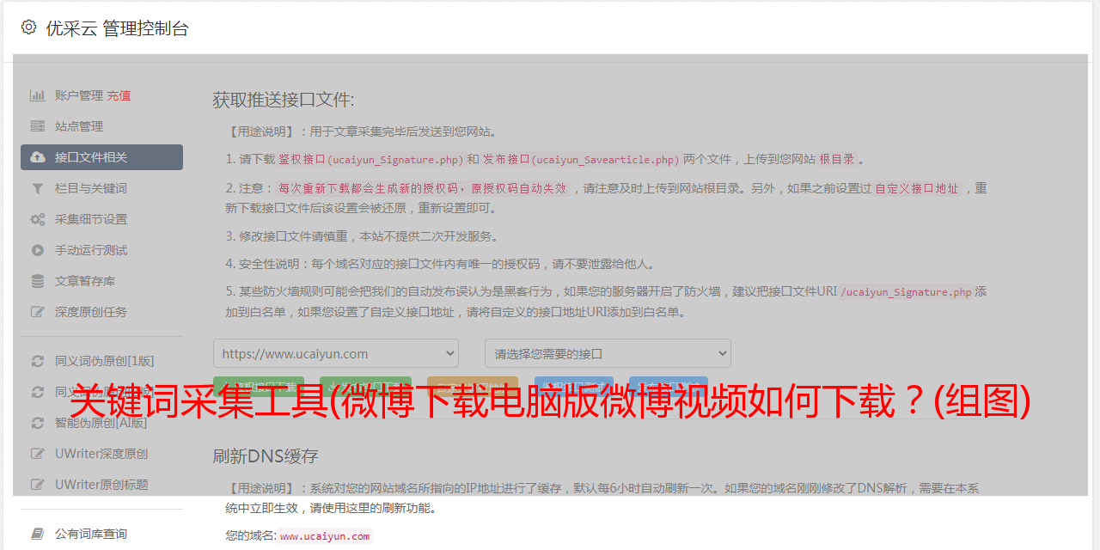Click the edit icon for 深度原创任务
Screen dimensions: 1100x550
pos(38,312)
